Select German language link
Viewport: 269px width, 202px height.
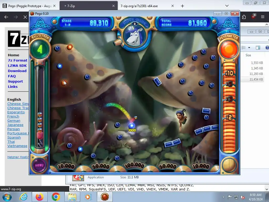[14, 120]
